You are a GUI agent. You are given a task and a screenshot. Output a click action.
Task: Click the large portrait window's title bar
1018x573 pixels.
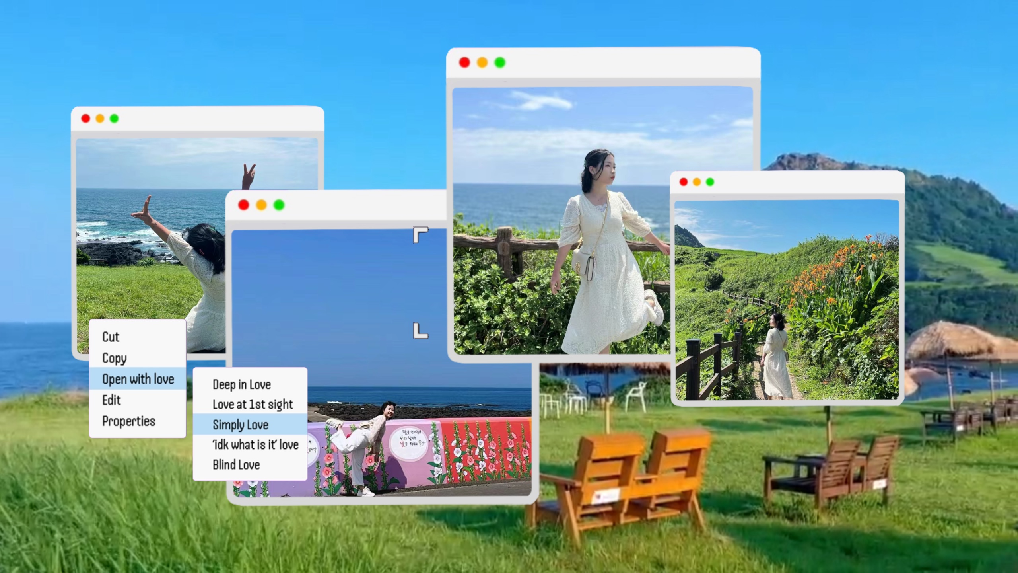coord(628,63)
